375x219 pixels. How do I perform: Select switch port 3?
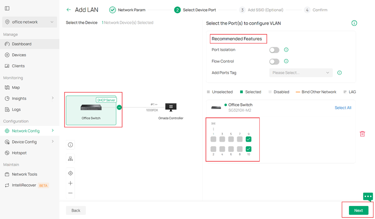(222, 139)
